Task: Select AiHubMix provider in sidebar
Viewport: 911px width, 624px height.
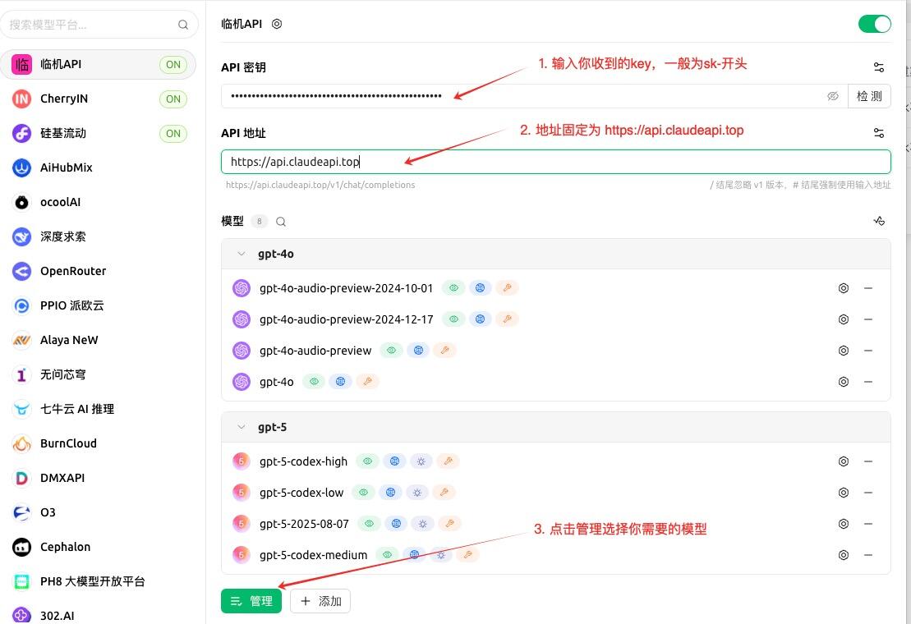Action: 98,167
